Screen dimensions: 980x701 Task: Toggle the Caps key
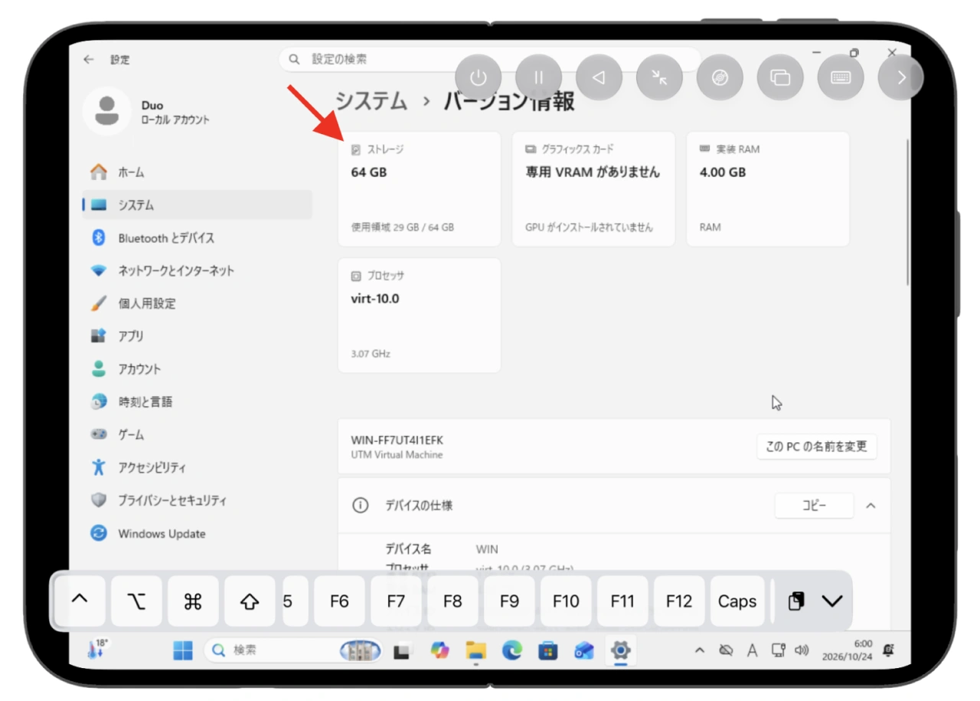point(737,601)
